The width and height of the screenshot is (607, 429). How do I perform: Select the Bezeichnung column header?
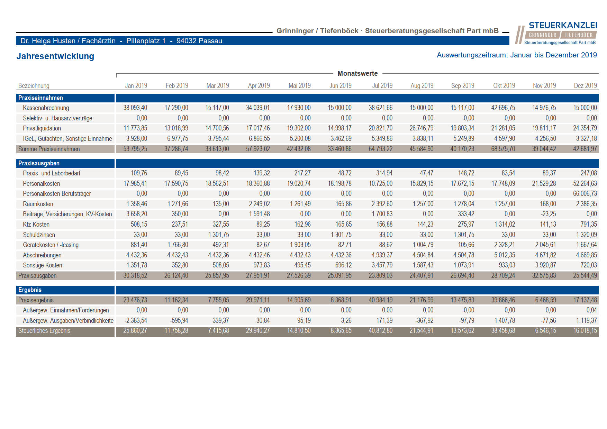[x=34, y=85]
